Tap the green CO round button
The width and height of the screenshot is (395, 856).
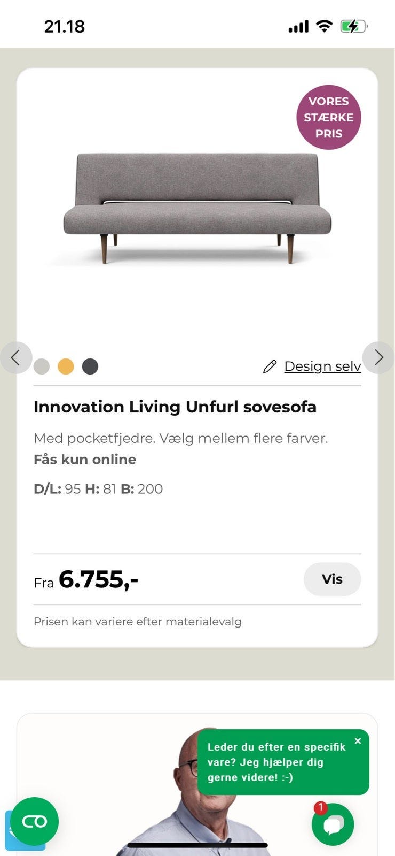point(34,821)
